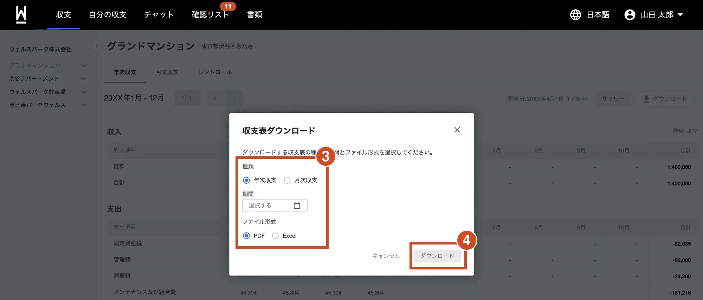703x300 pixels.
Task: Click the 賃料 income row
Action: pyautogui.click(x=119, y=166)
